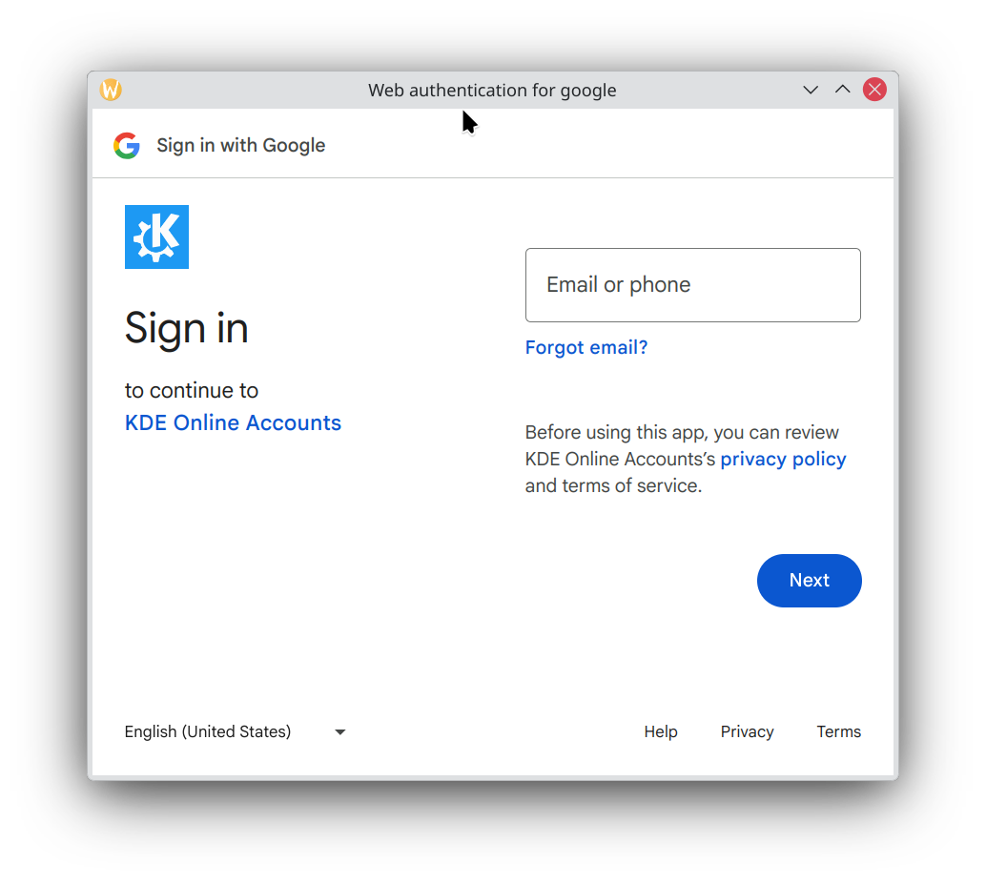Open the privacy policy link

(783, 459)
